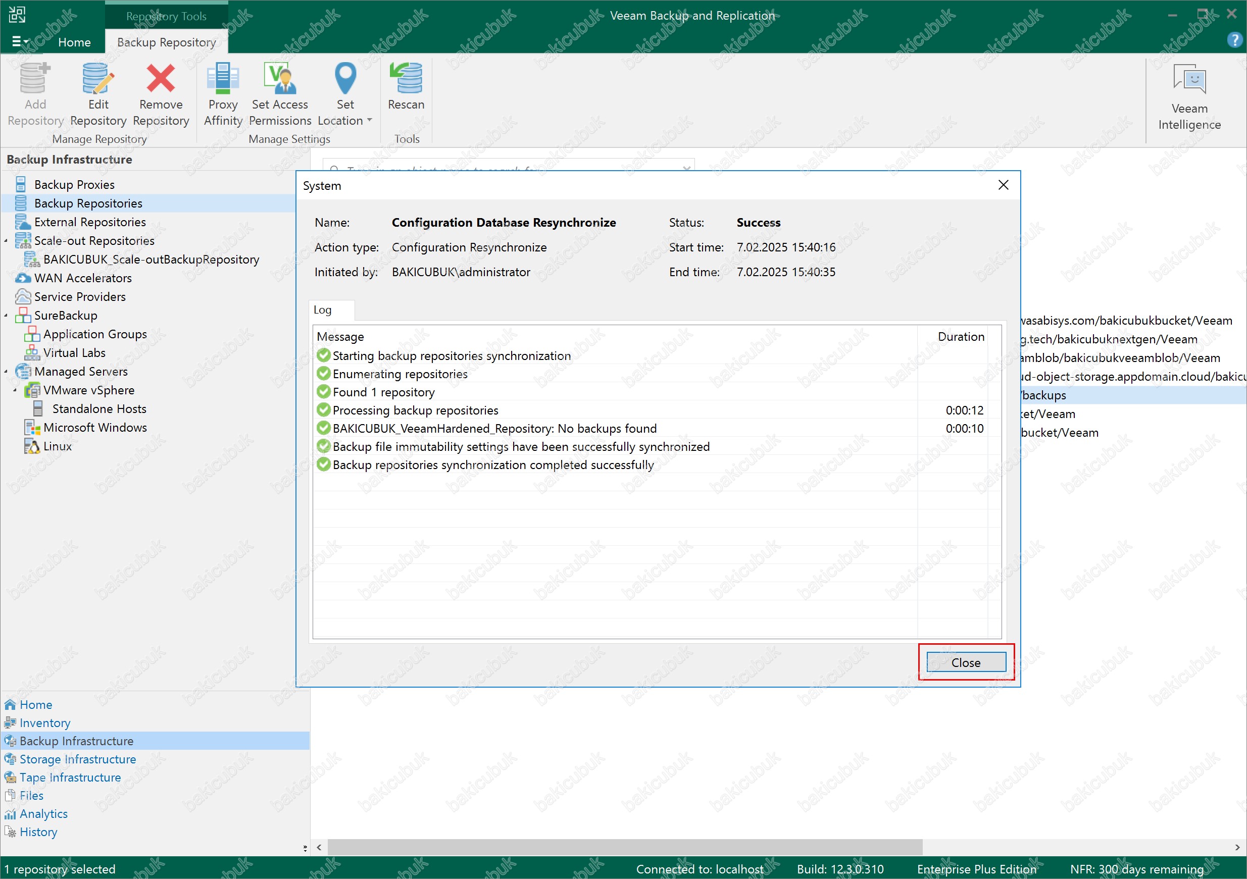Collapse the VMware vSphere node
This screenshot has width=1247, height=879.
[15, 390]
